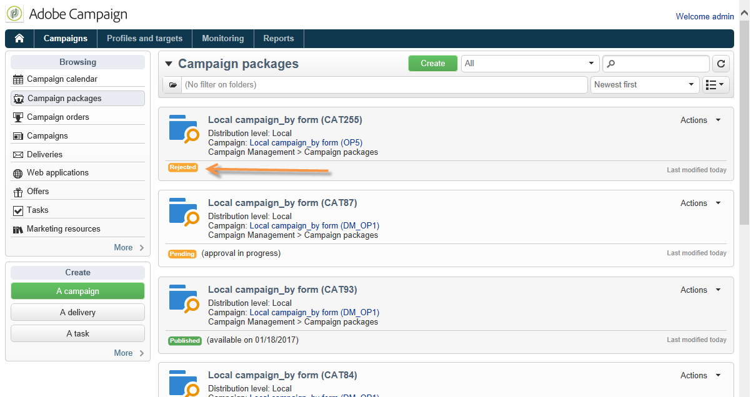Click the A delivery button
Image resolution: width=756 pixels, height=397 pixels.
(x=77, y=312)
